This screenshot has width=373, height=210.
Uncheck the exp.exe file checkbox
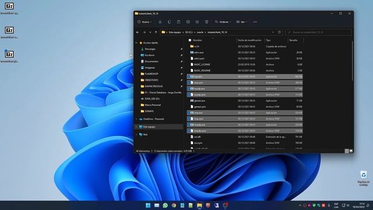[x=189, y=76]
